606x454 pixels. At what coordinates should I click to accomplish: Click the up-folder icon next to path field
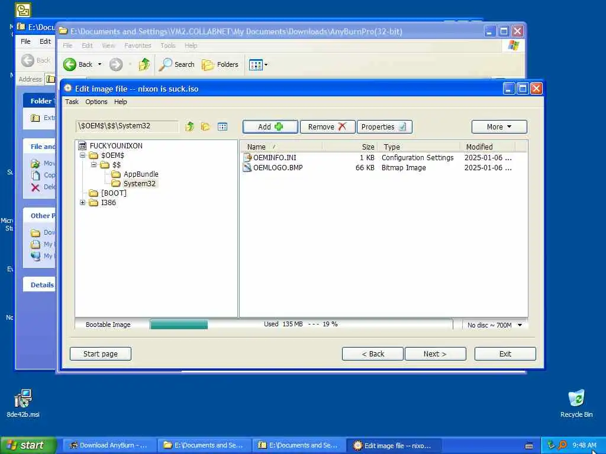(x=189, y=127)
